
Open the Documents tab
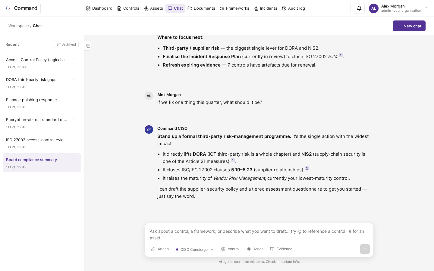click(201, 8)
